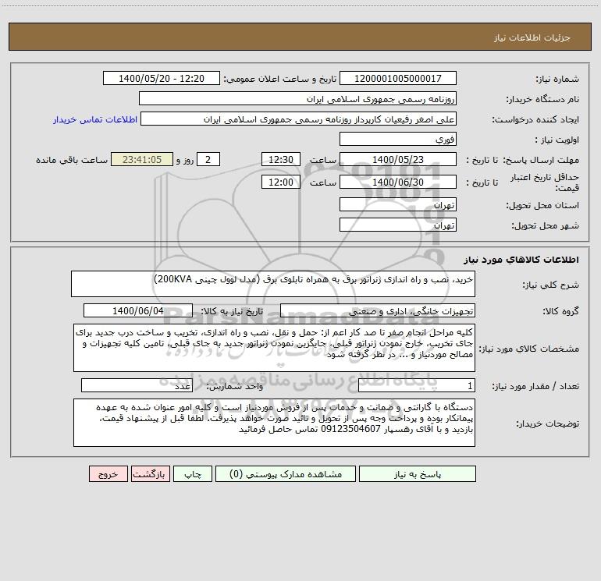Viewport: 601px width, 581px height.
Task: Click the request creator field علی اصغر رفیعیان
Action: click(299, 119)
